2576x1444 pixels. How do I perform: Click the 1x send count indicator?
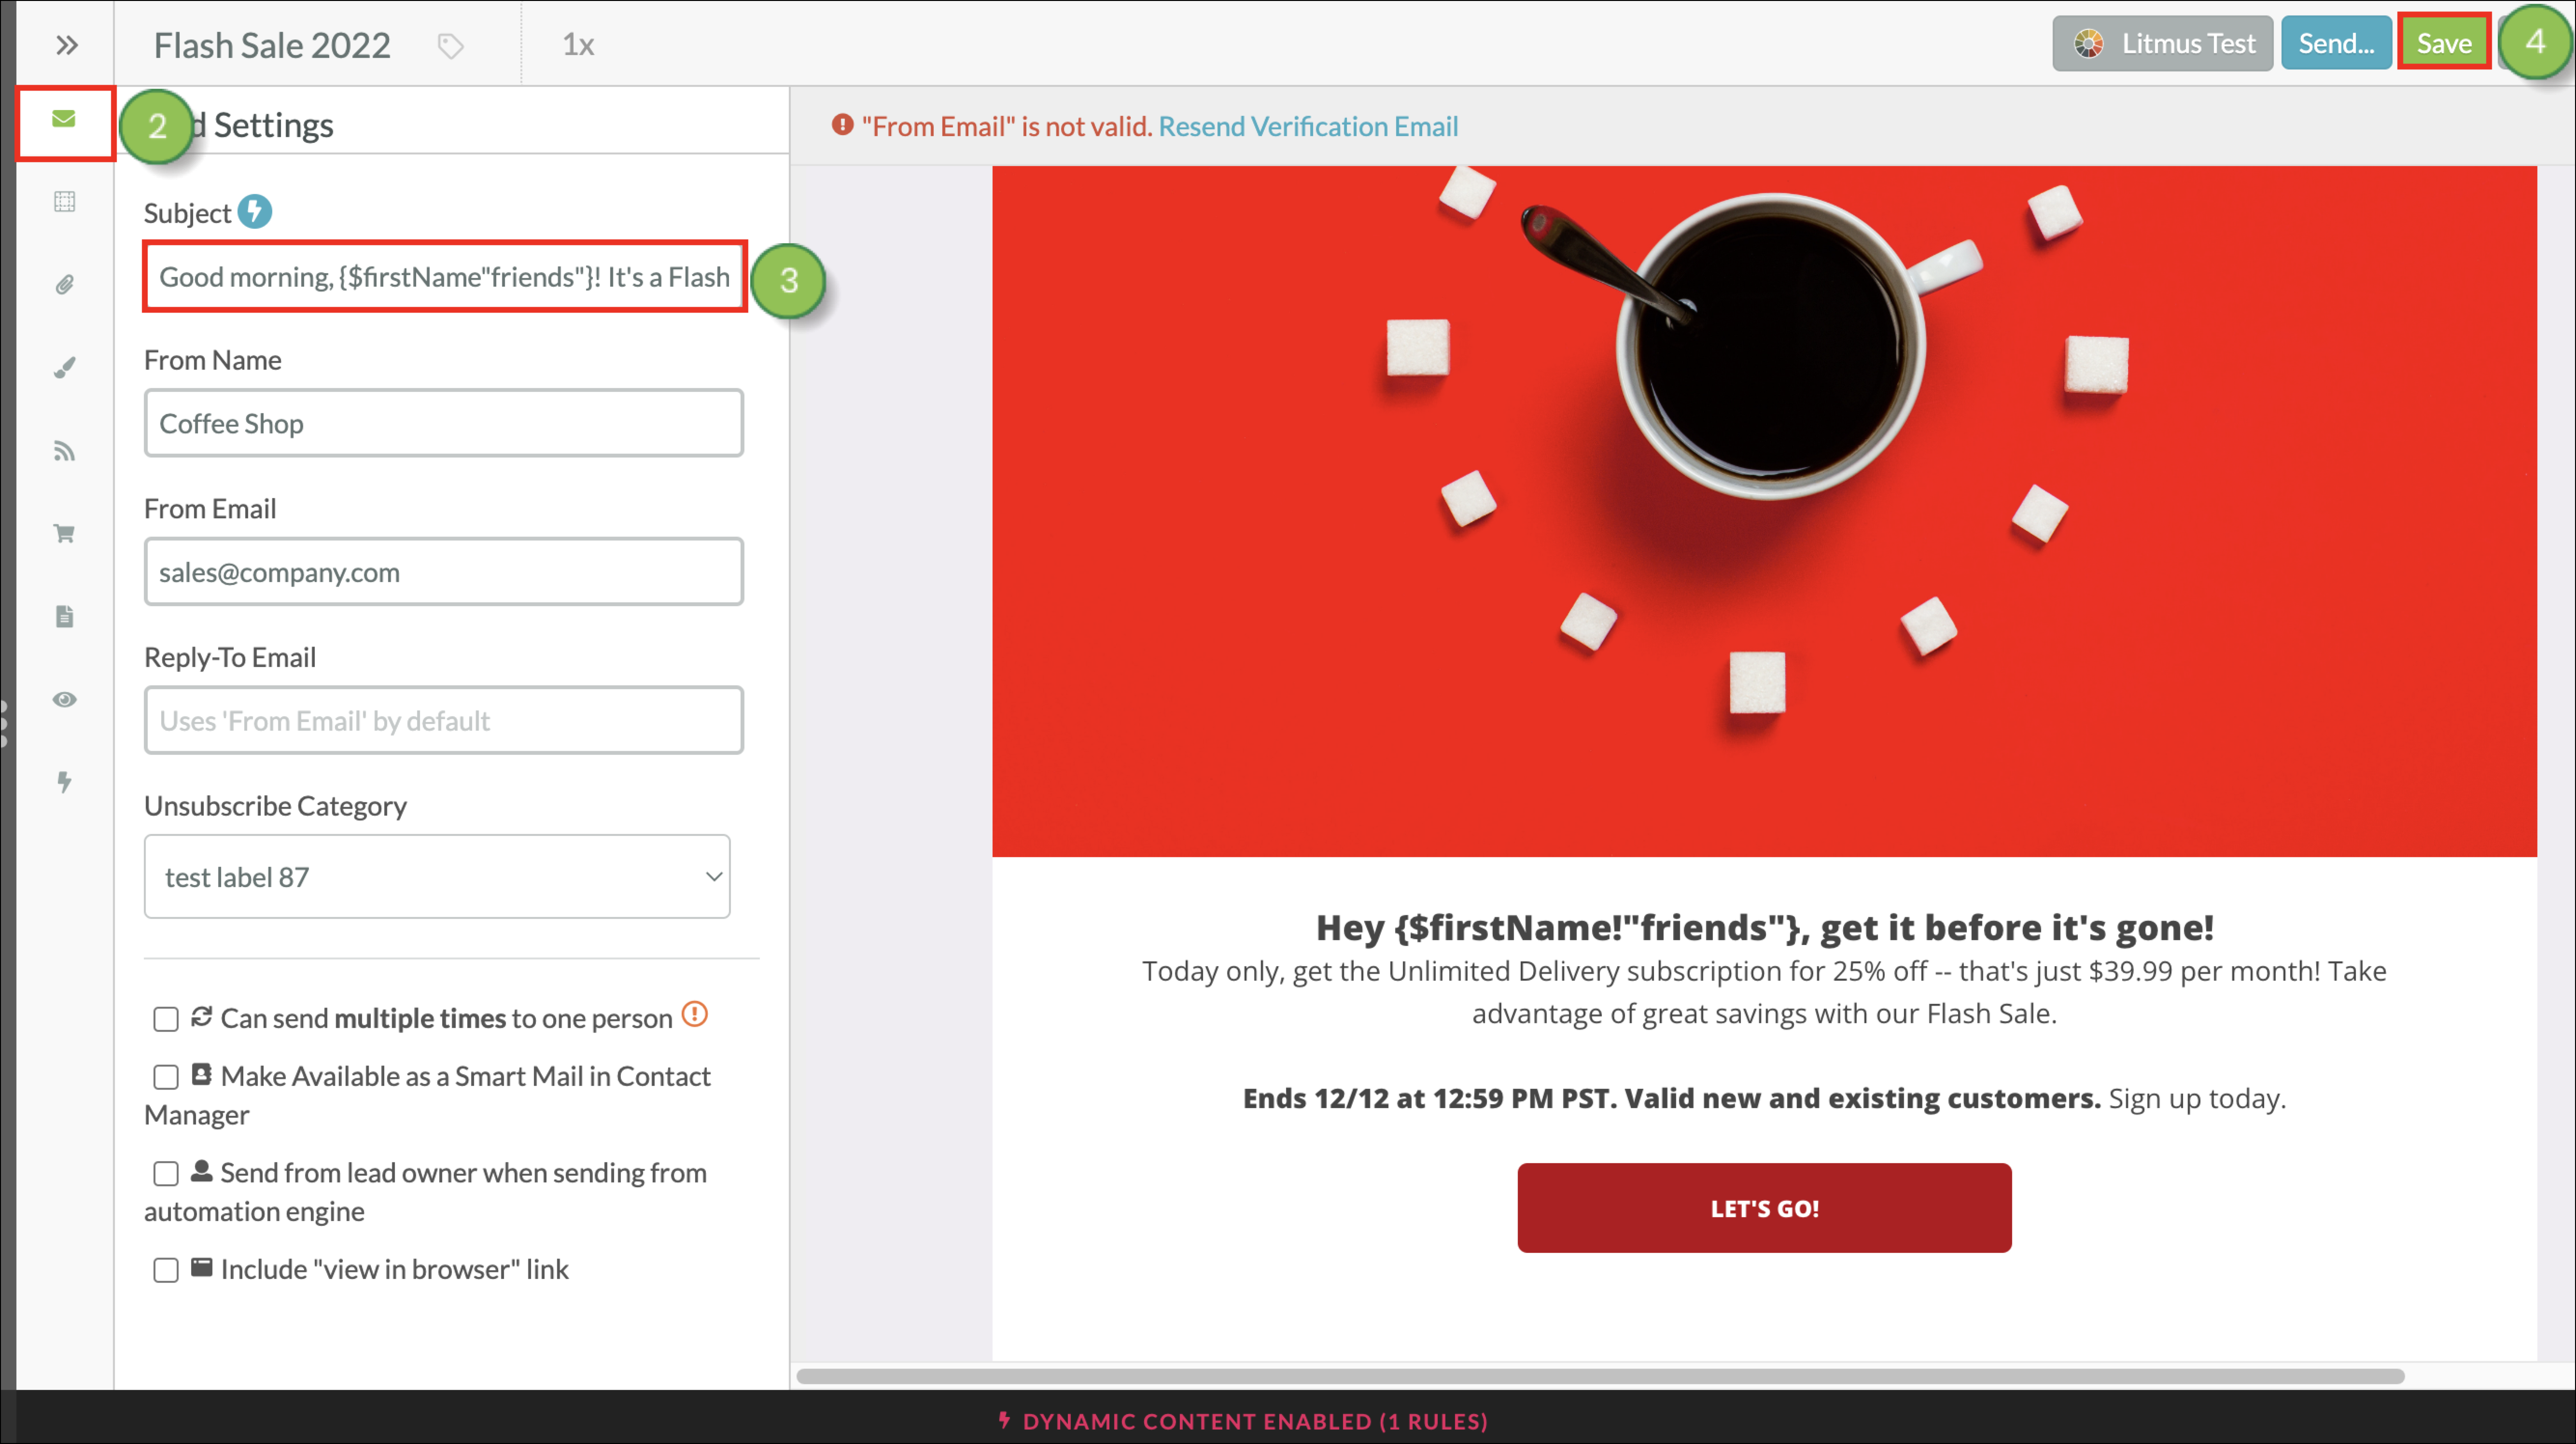[x=578, y=45]
